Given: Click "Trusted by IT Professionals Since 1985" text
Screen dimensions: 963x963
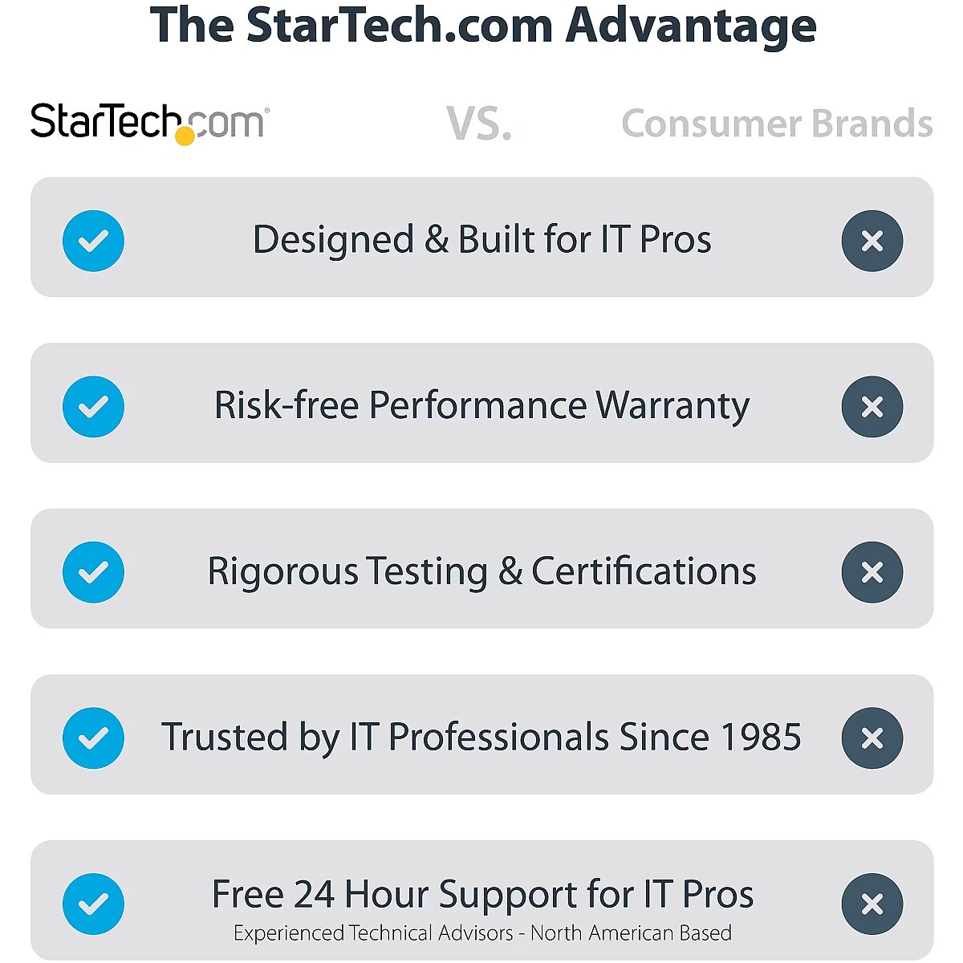Looking at the screenshot, I should pos(481,737).
